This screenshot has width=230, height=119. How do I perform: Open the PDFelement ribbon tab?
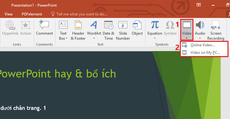click(x=32, y=14)
